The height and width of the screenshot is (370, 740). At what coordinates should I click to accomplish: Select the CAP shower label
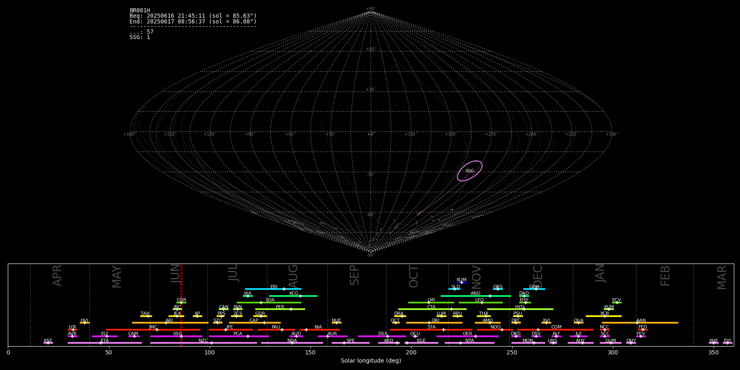click(x=254, y=321)
